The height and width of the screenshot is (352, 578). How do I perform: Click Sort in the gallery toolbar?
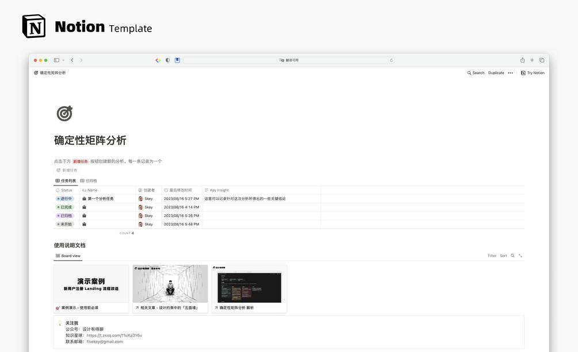click(x=504, y=256)
